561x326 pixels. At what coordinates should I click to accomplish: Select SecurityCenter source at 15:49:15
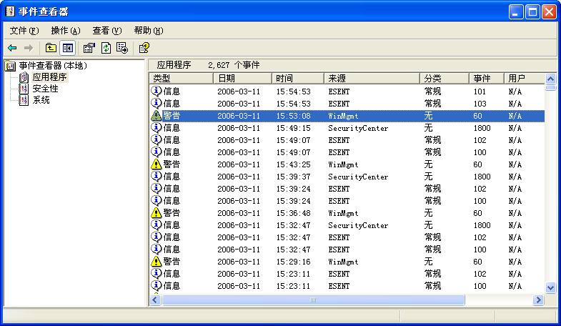point(358,128)
